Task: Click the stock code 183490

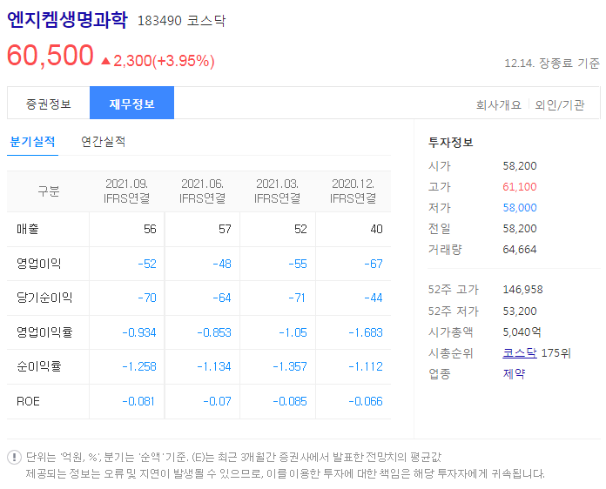Action: coord(159,21)
